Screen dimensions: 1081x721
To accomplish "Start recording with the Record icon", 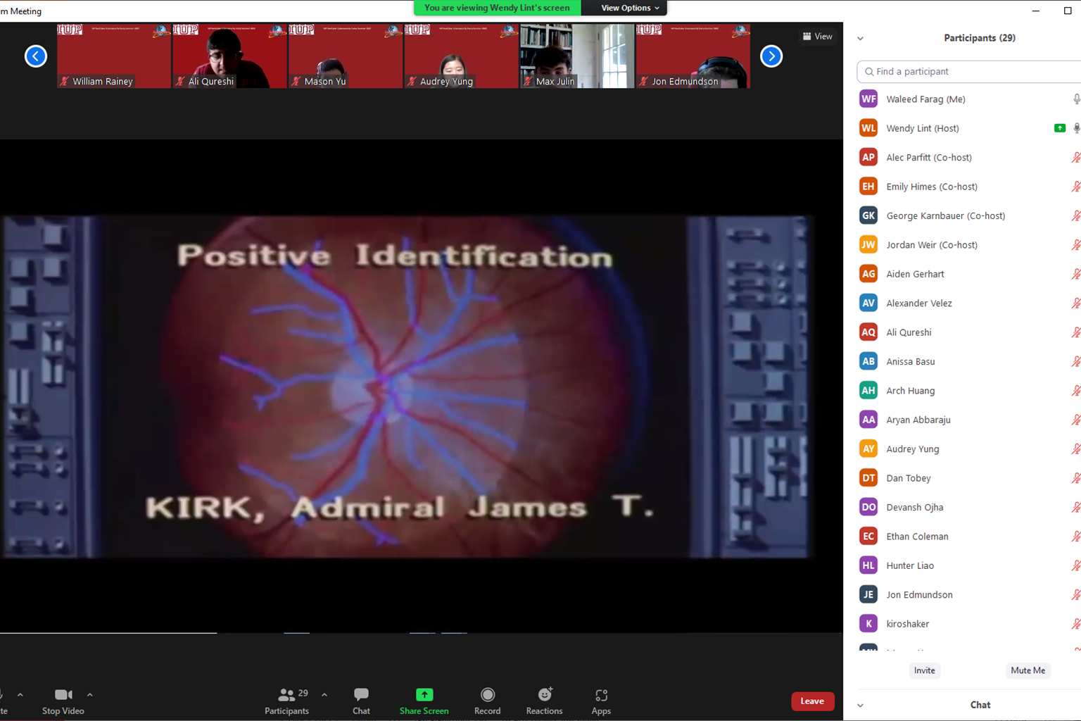I will pyautogui.click(x=488, y=695).
